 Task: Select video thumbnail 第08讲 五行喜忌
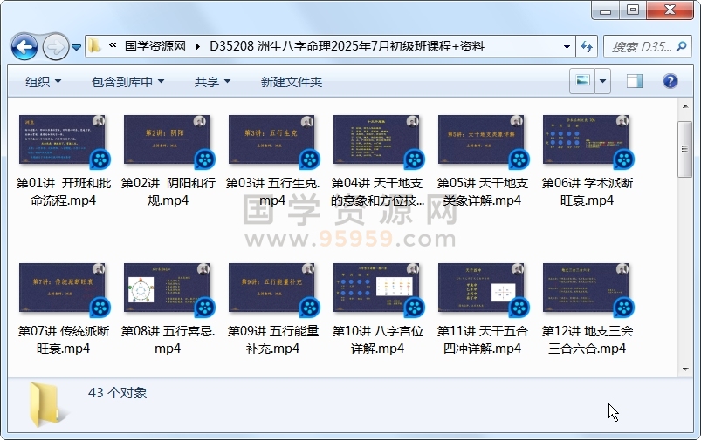point(168,289)
